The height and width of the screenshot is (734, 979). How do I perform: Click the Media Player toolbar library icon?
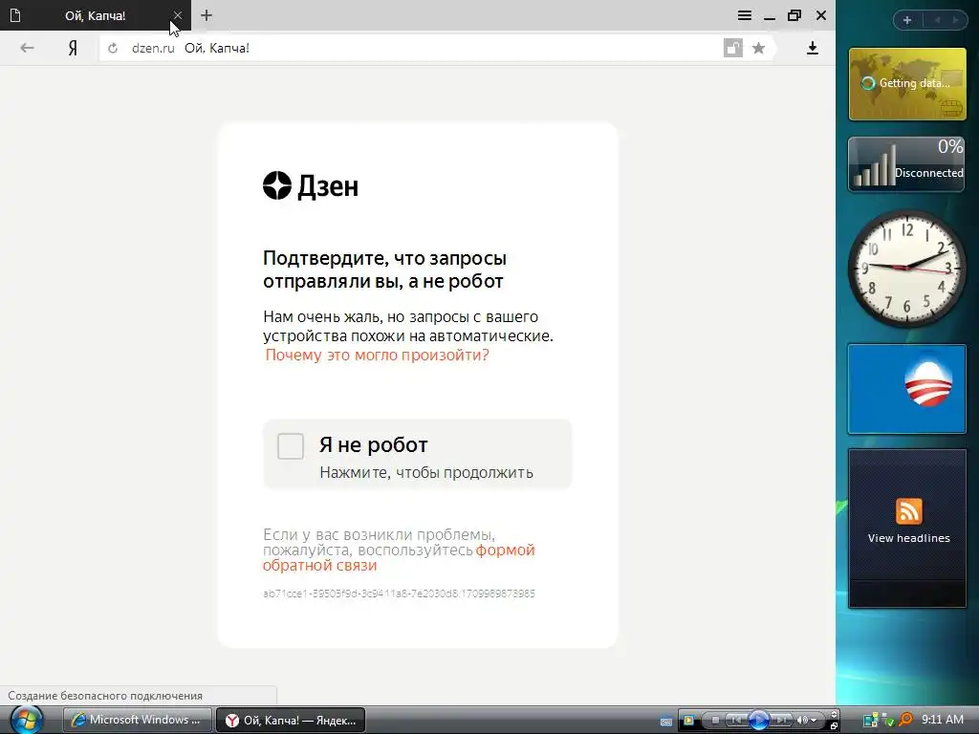click(x=688, y=721)
